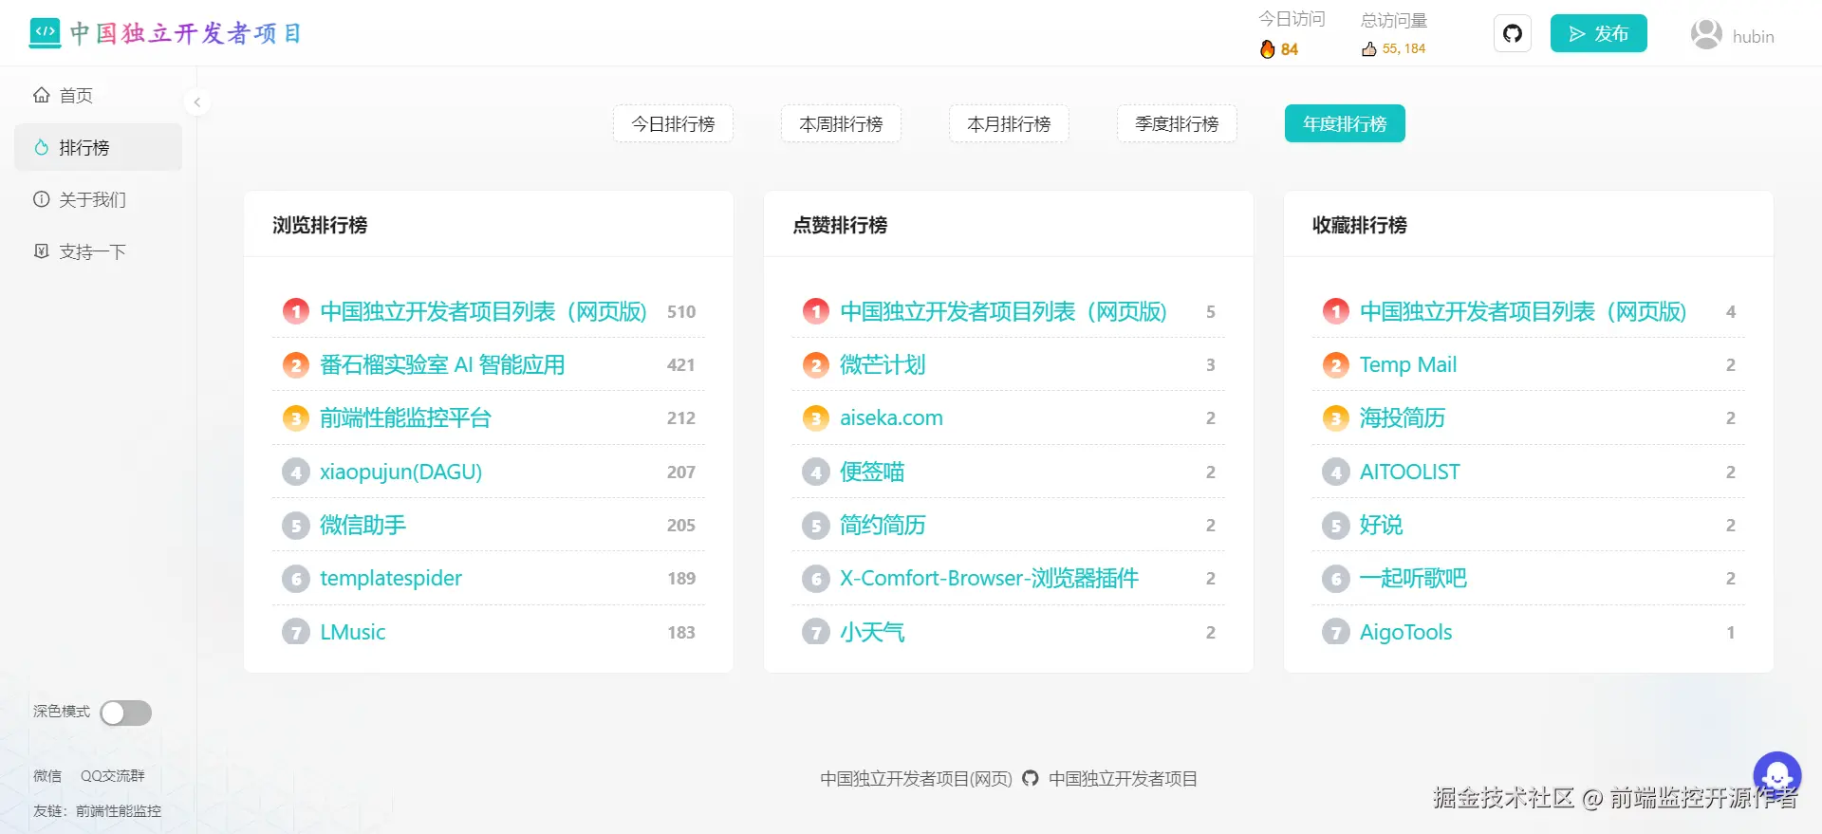Click the total visits value 55,184

point(1404,49)
